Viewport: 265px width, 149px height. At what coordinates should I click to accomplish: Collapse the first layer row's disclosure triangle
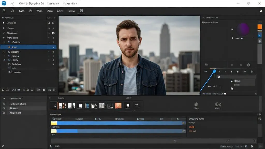[x=4, y=23]
